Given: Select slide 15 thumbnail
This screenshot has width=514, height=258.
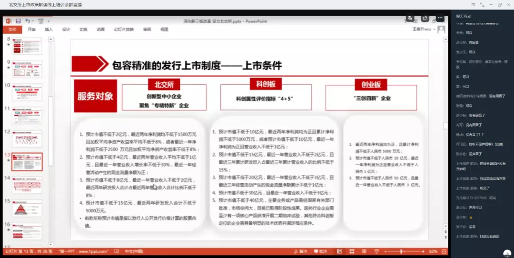Looking at the screenshot, I should (27, 208).
